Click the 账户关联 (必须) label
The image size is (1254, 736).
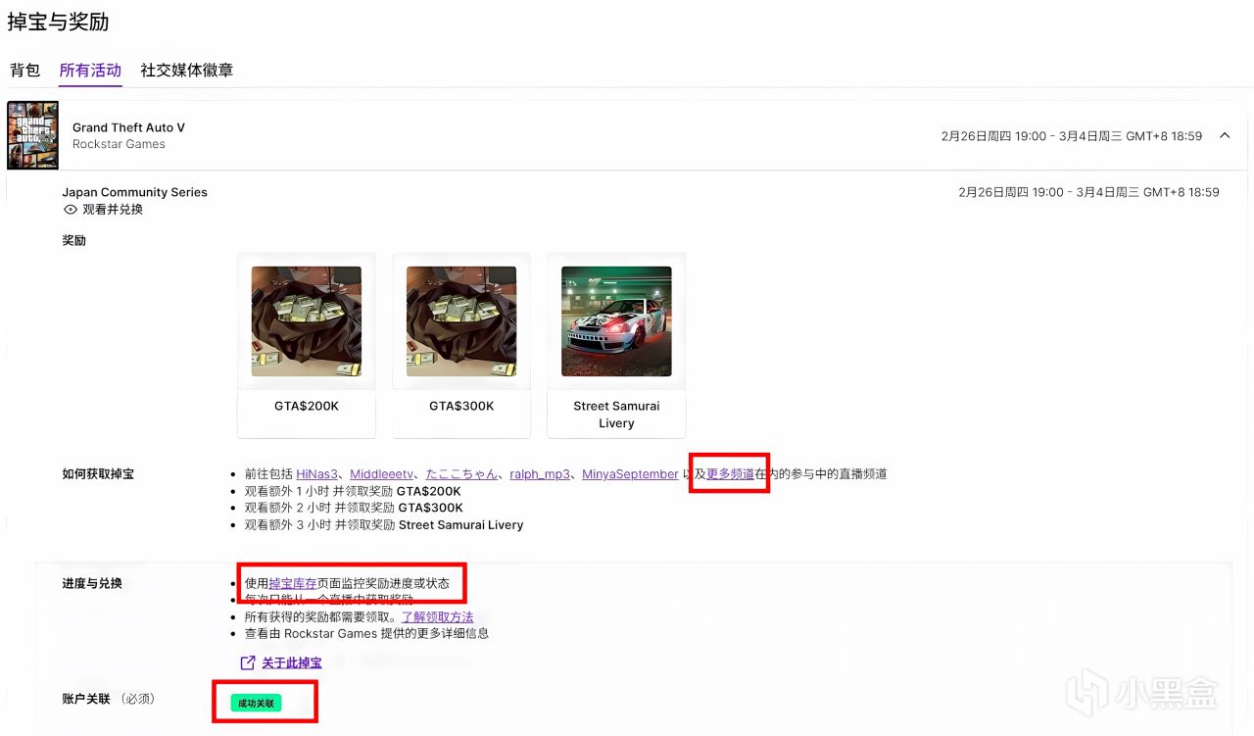(x=108, y=699)
